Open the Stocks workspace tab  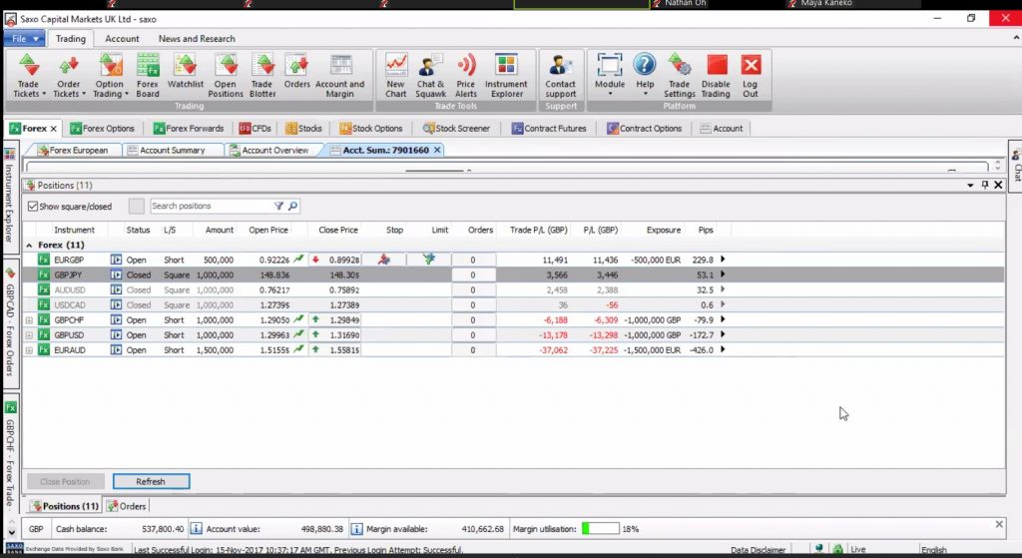303,129
